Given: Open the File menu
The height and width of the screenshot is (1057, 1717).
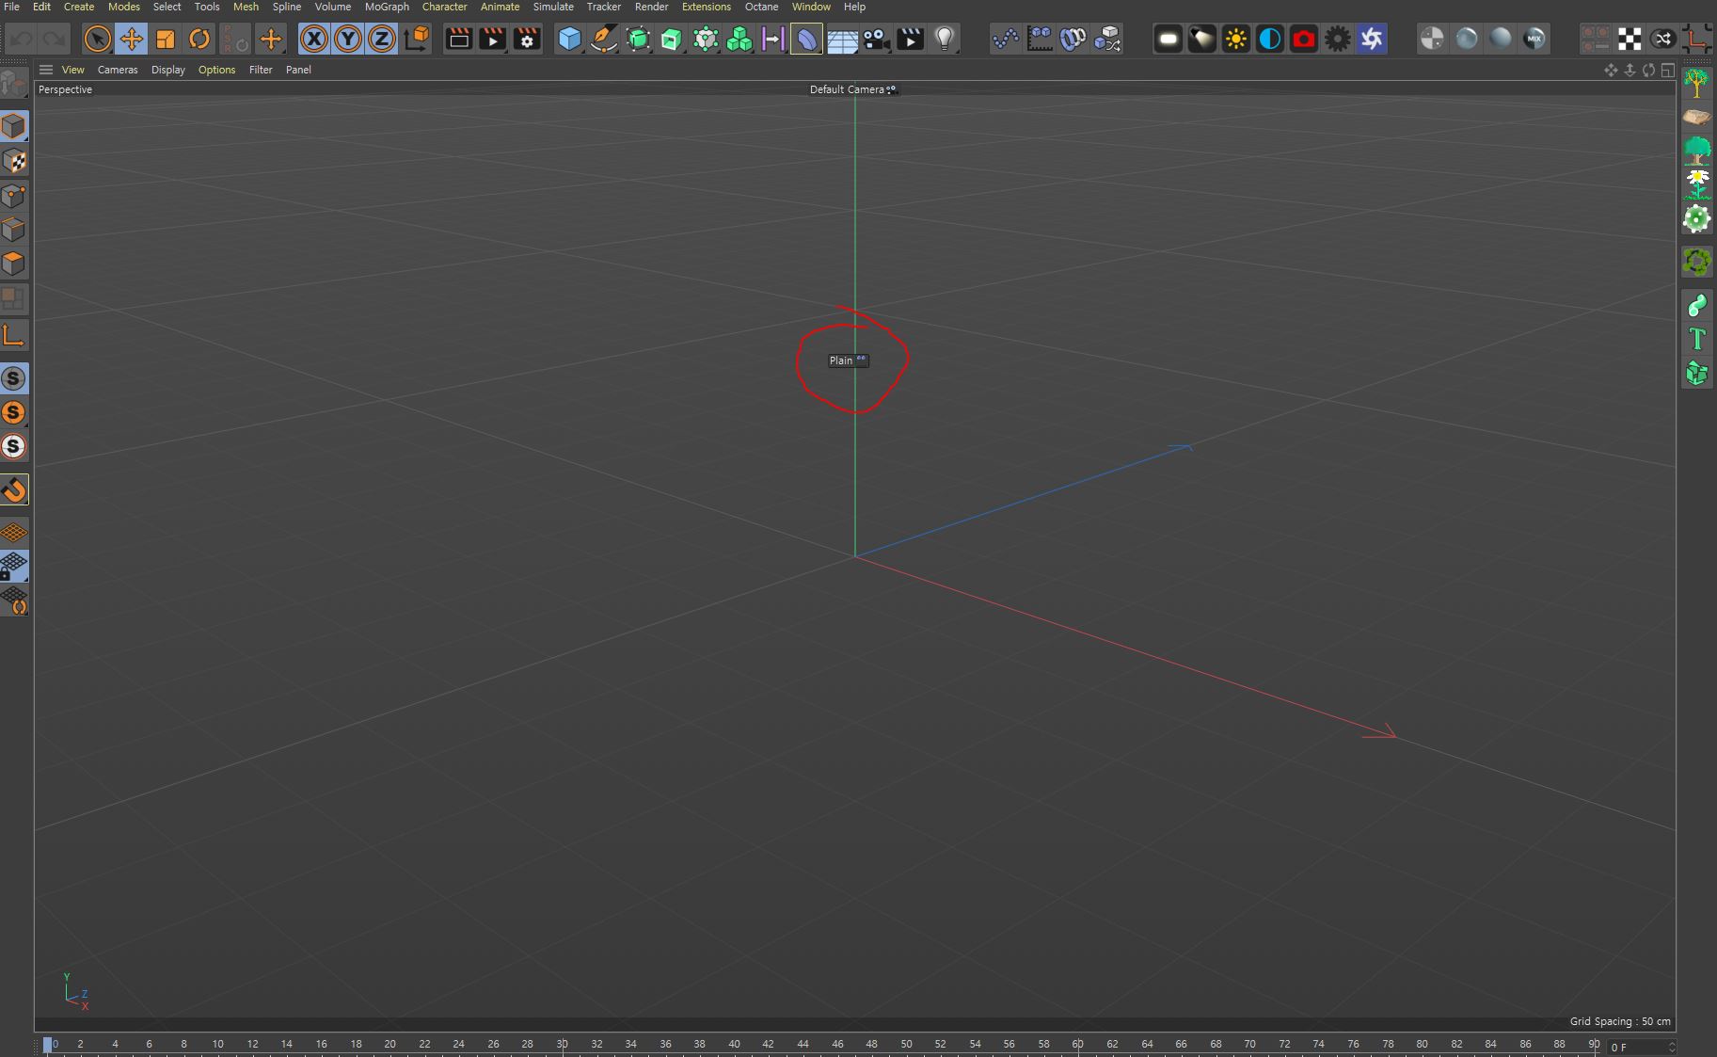Looking at the screenshot, I should tap(11, 7).
